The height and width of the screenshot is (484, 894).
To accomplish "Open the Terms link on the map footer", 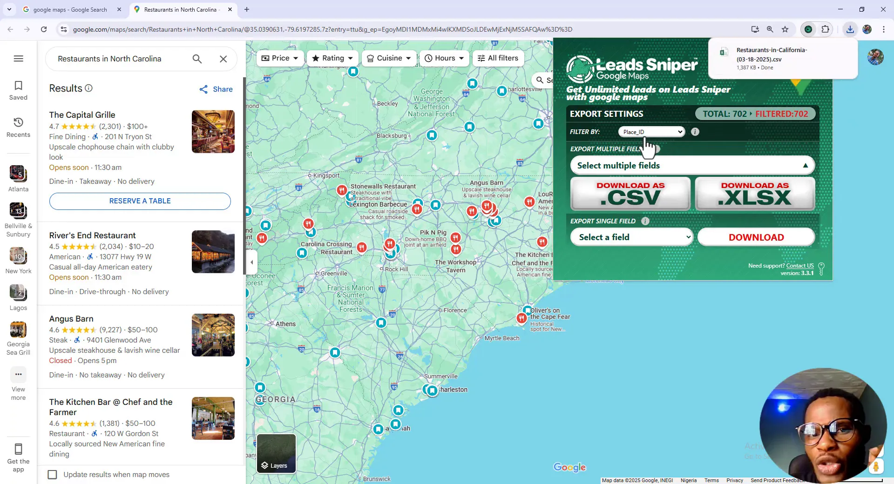I will point(711,480).
